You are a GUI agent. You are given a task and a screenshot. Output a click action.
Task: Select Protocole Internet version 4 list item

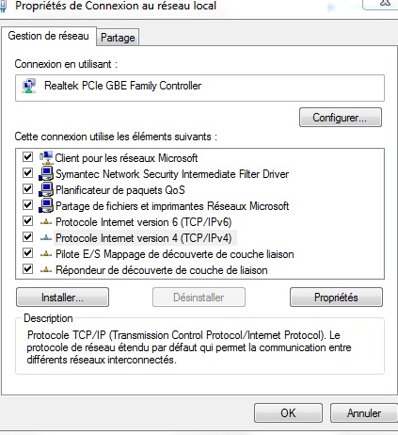pyautogui.click(x=144, y=238)
